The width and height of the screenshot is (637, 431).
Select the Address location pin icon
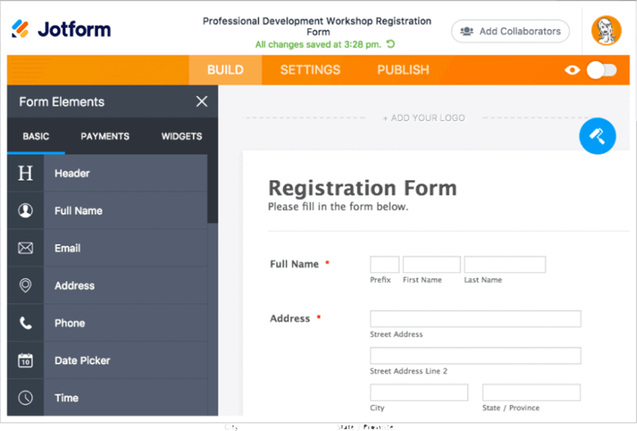point(25,285)
